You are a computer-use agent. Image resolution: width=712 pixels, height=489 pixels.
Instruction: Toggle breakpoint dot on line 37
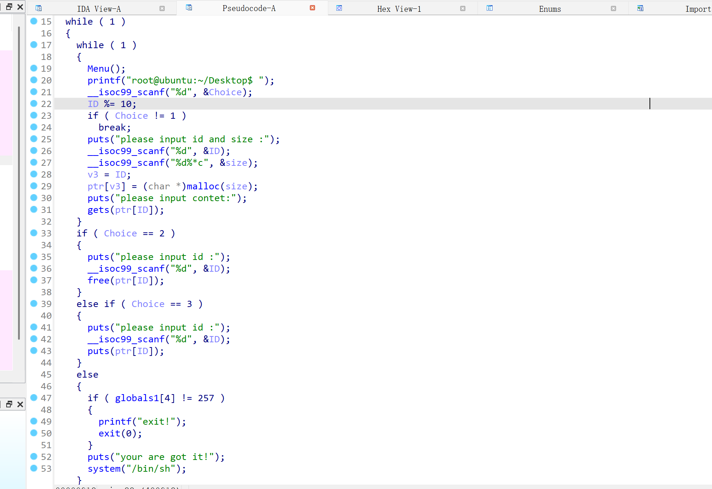coord(34,280)
